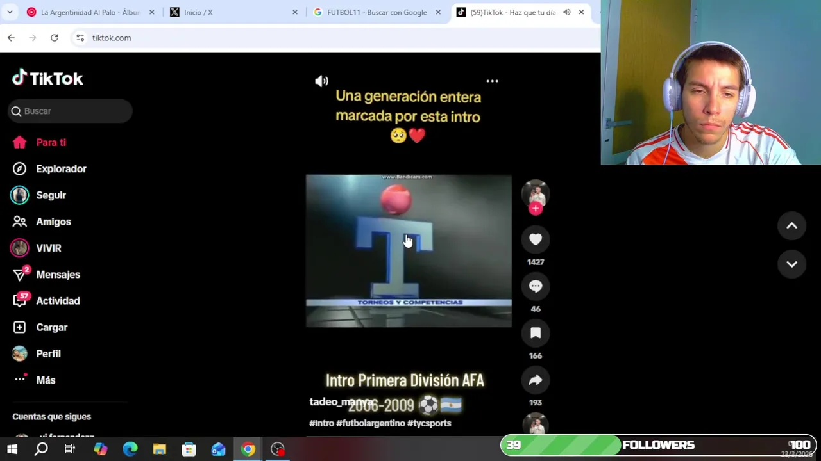Image resolution: width=821 pixels, height=461 pixels.
Task: Open the Para ti feed
Action: point(40,142)
